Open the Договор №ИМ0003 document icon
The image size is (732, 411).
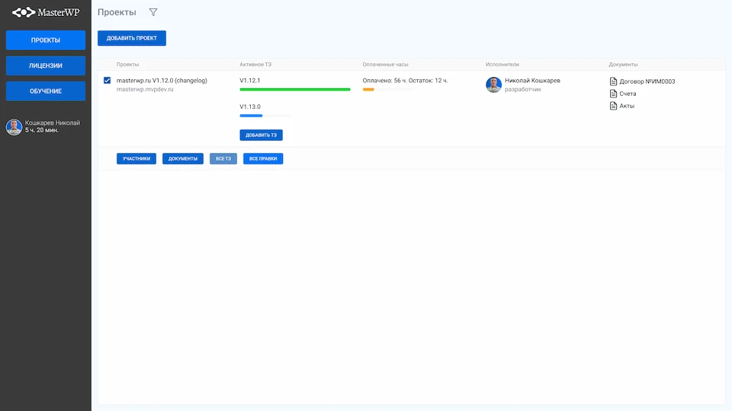click(x=613, y=81)
